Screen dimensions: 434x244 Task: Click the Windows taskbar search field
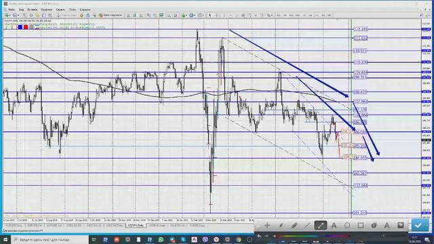[50, 239]
